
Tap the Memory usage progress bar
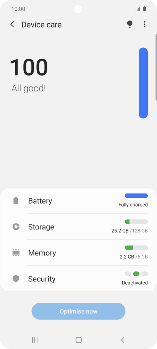pos(136,248)
